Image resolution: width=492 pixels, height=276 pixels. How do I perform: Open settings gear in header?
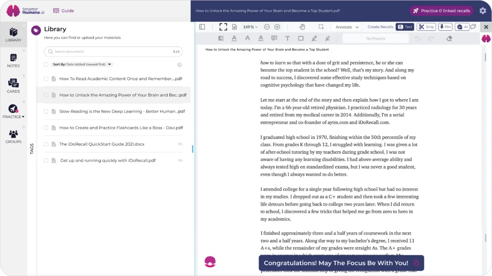tap(482, 11)
